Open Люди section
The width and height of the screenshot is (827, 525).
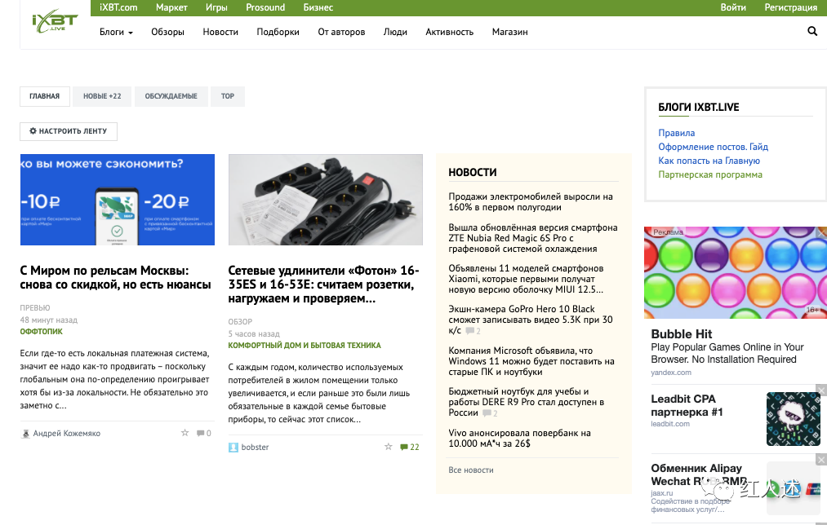pyautogui.click(x=395, y=32)
